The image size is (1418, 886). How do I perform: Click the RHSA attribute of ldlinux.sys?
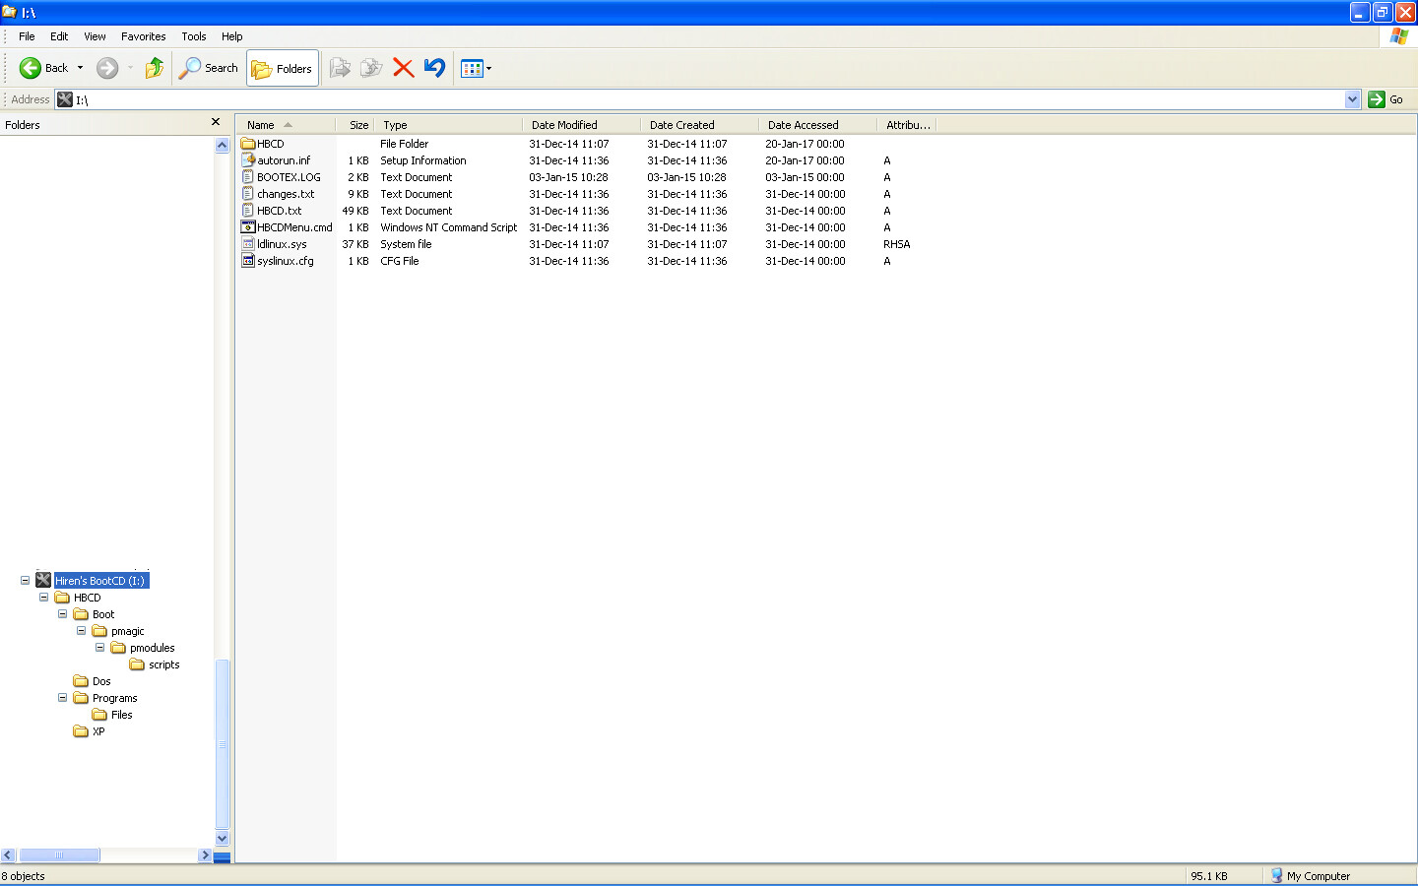coord(897,244)
